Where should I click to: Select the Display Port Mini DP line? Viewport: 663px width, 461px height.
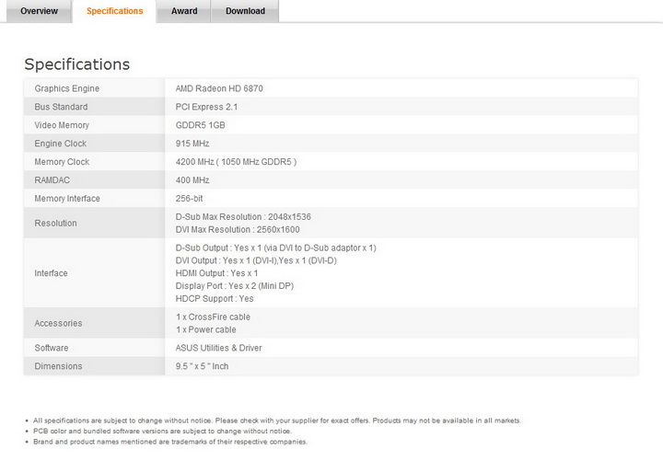[x=234, y=285]
